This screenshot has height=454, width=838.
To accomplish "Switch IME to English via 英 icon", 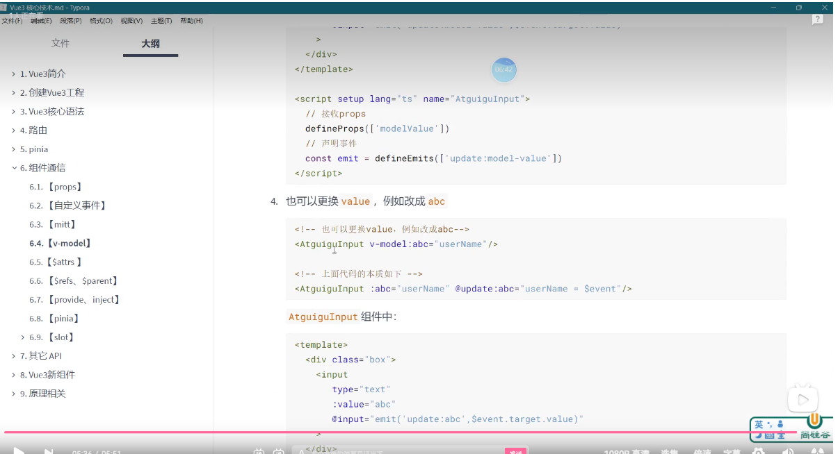I will (759, 424).
